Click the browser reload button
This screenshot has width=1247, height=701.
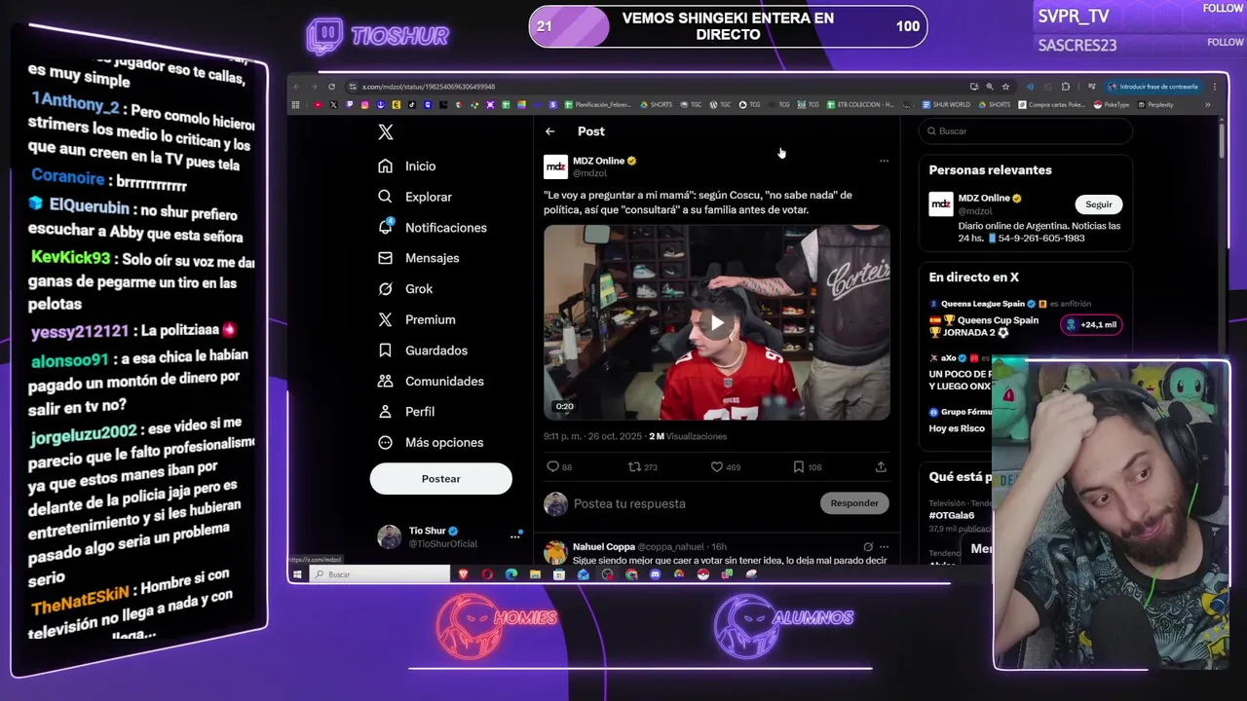331,87
